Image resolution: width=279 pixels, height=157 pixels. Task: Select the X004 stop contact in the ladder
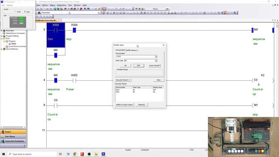pyautogui.click(x=75, y=30)
